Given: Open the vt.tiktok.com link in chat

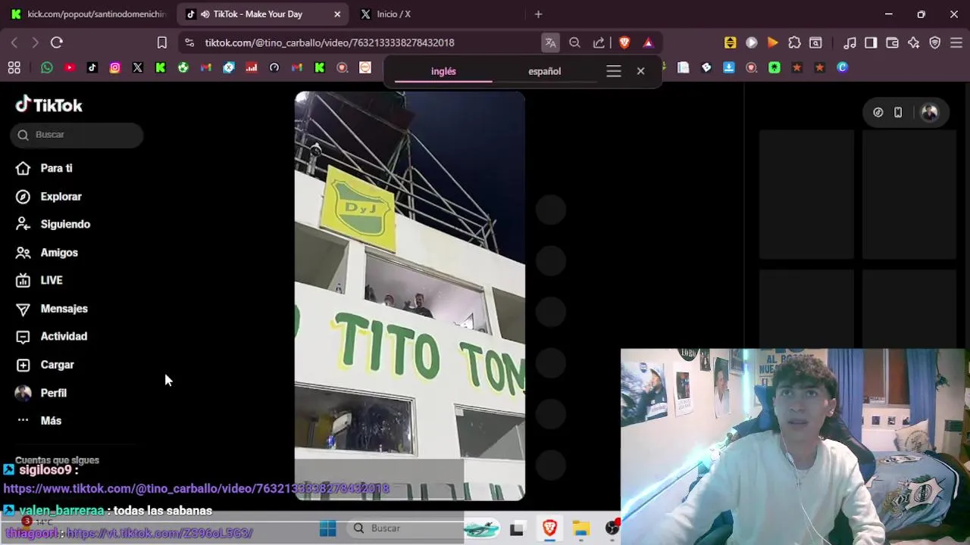Looking at the screenshot, I should pyautogui.click(x=159, y=533).
